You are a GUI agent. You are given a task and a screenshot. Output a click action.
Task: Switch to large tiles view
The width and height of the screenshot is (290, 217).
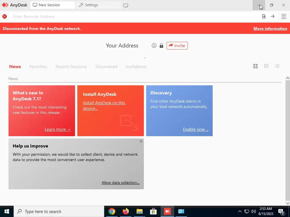point(255,66)
